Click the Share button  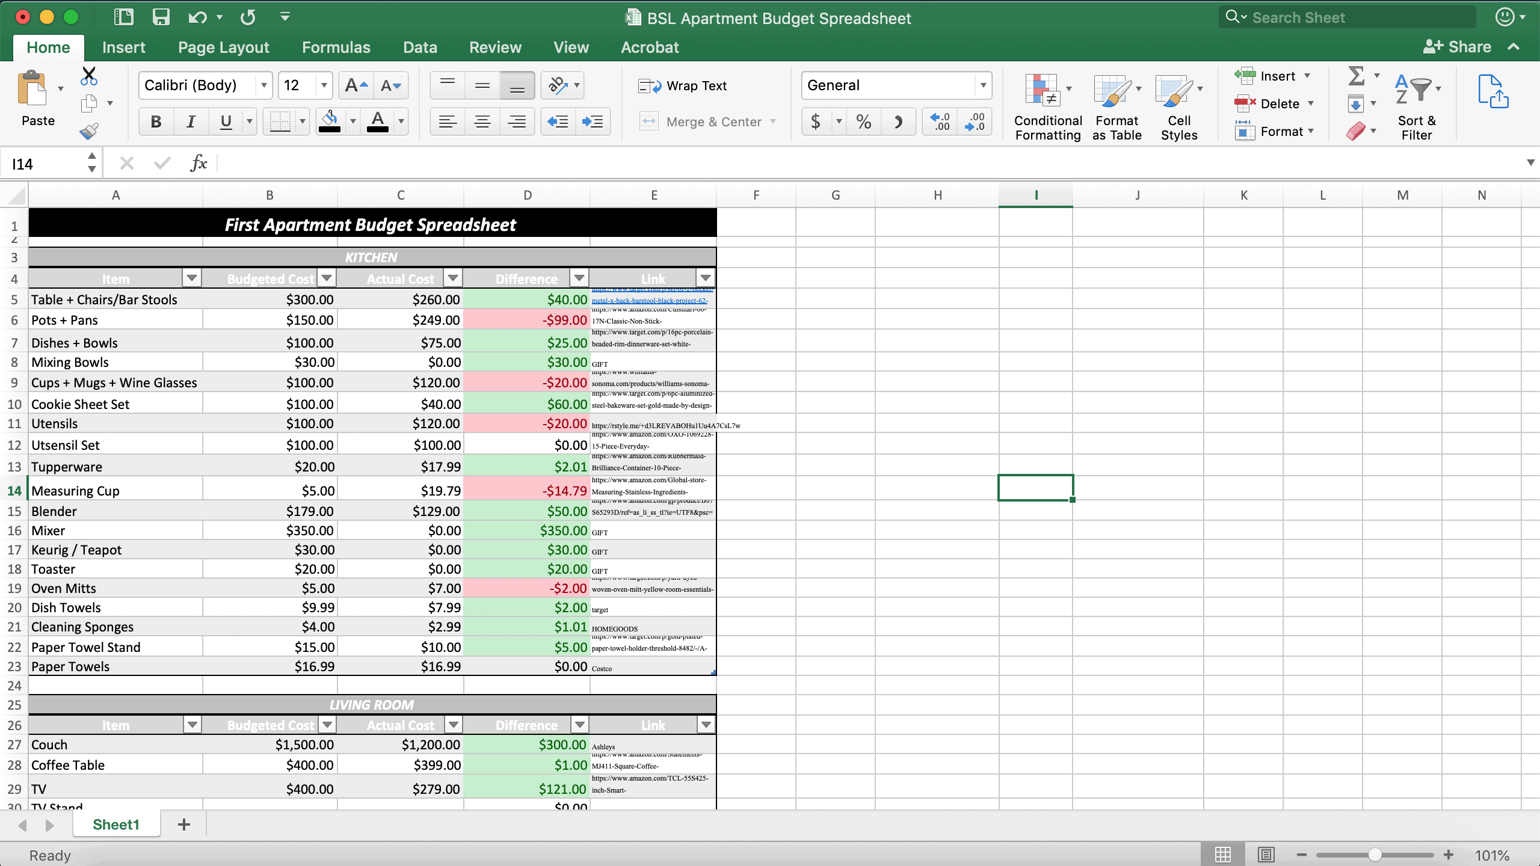click(1457, 47)
